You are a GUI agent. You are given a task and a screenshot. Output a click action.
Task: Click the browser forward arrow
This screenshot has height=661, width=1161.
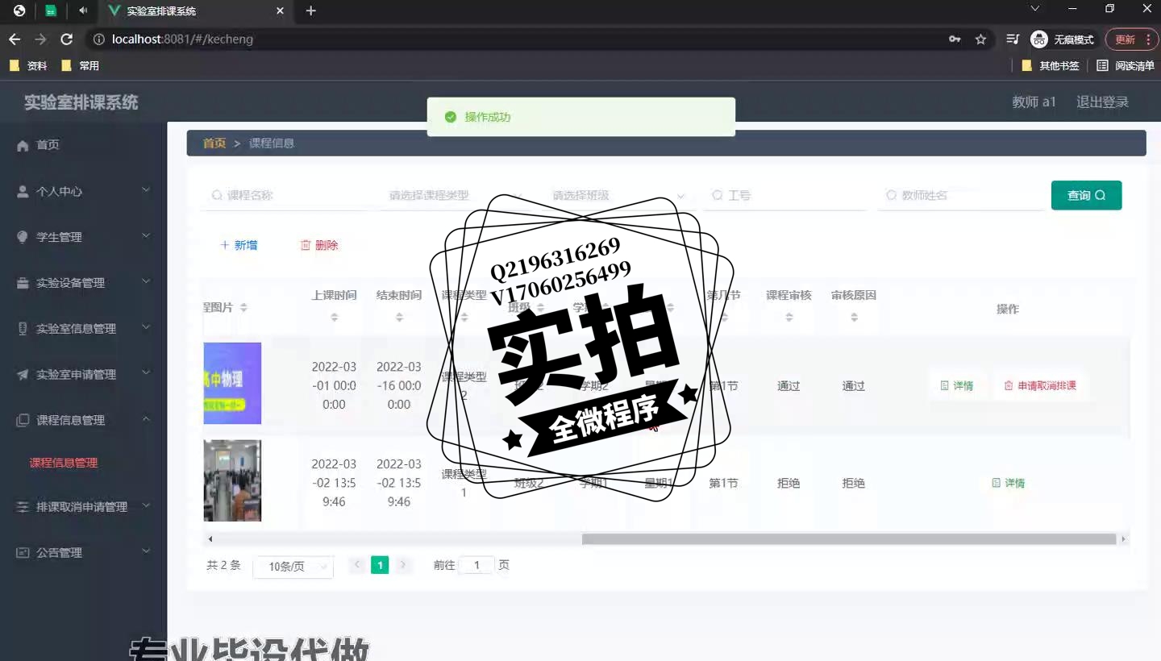point(40,39)
